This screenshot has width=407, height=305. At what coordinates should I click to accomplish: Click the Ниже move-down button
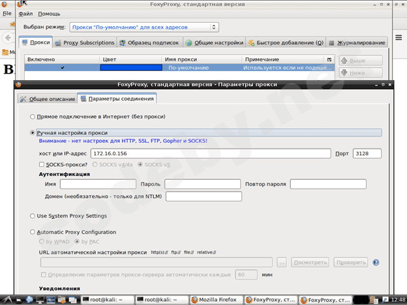pyautogui.click(x=361, y=73)
